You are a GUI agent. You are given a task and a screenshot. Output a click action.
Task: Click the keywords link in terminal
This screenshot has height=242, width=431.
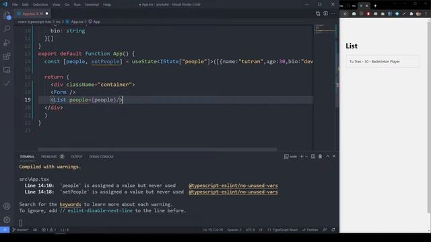(x=70, y=204)
